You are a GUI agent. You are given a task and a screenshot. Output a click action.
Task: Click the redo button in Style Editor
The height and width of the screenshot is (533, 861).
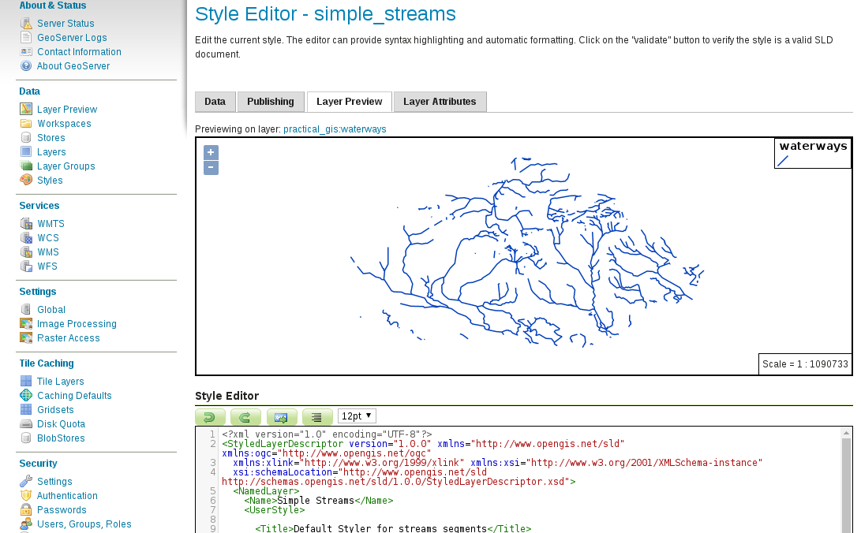(x=245, y=417)
